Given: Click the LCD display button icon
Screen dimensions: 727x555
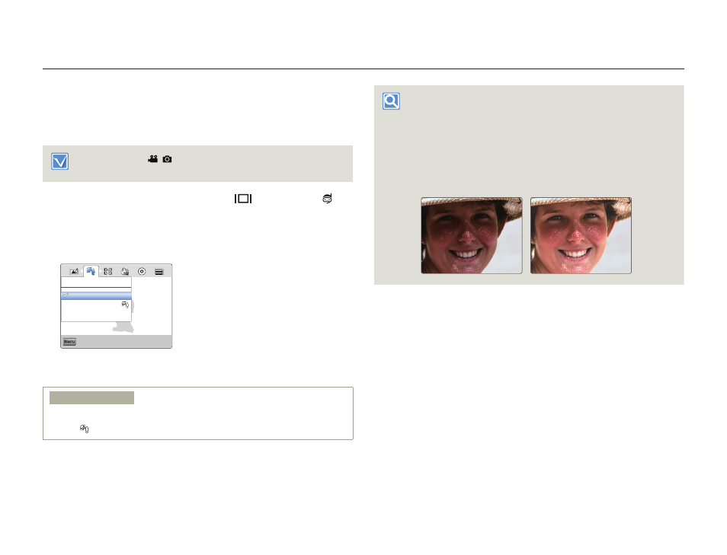Looking at the screenshot, I should point(243,199).
